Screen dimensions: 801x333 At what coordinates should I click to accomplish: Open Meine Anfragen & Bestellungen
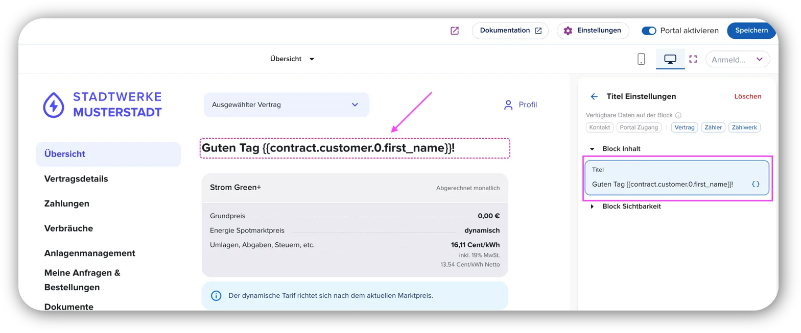pos(82,280)
